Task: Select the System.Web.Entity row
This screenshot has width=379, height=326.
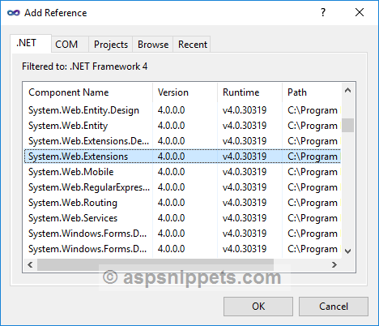Action: (x=182, y=126)
